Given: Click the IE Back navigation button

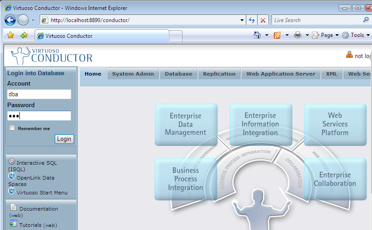Looking at the screenshot, I should (10, 20).
